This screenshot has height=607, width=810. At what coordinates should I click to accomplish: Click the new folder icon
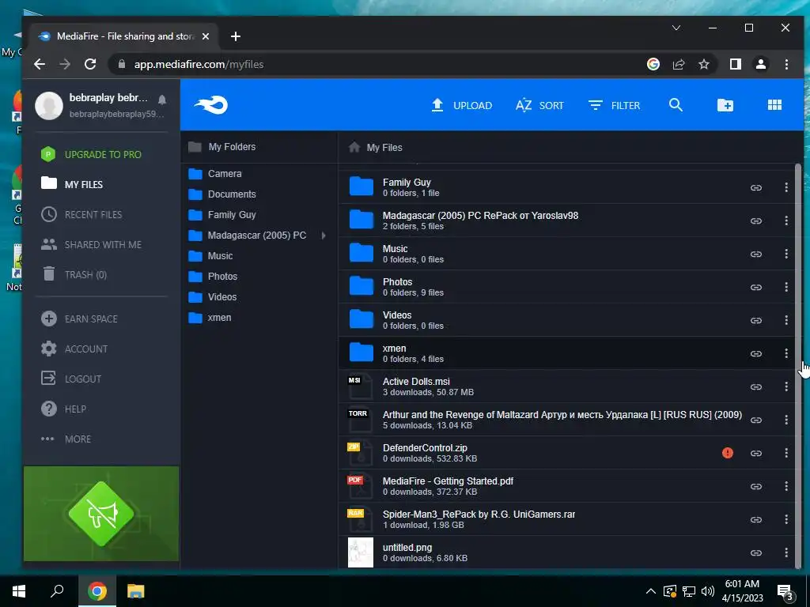(725, 105)
